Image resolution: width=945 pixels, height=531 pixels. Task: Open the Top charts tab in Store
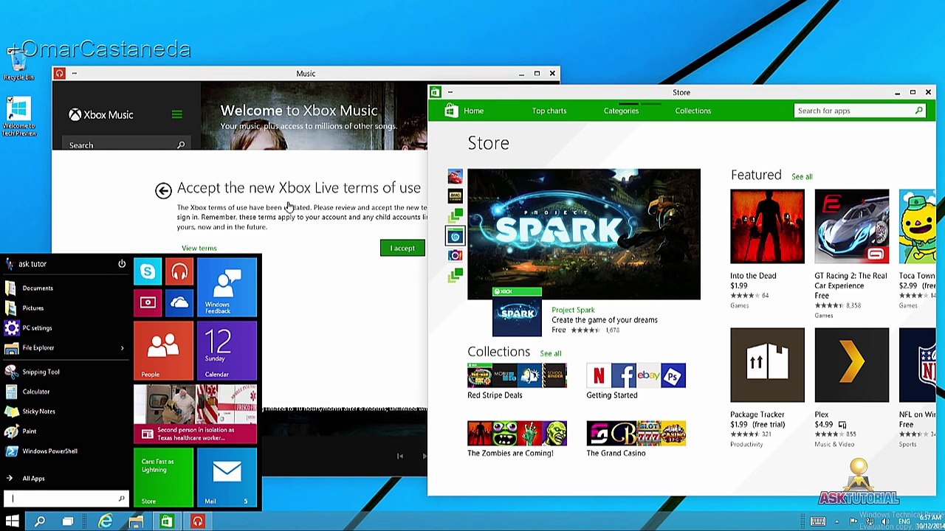coord(549,111)
